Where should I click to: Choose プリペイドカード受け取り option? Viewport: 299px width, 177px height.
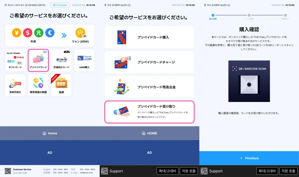pyautogui.click(x=149, y=112)
